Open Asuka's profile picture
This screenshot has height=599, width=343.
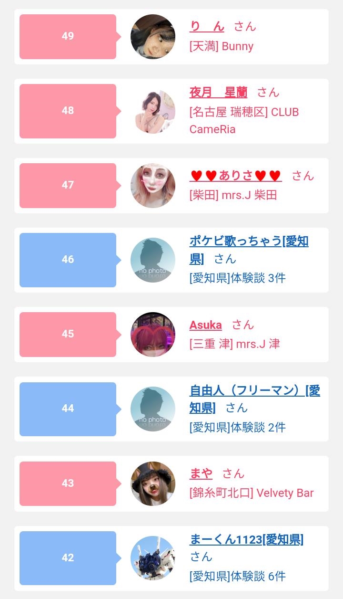pos(153,335)
